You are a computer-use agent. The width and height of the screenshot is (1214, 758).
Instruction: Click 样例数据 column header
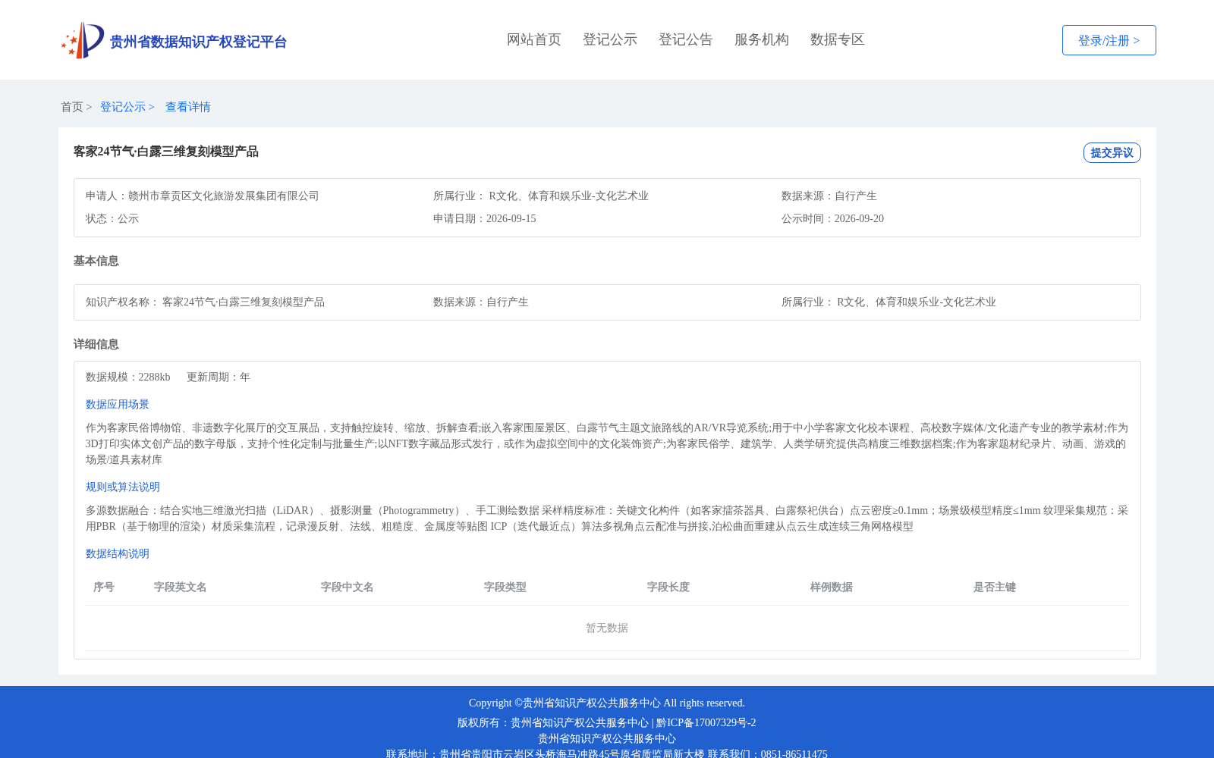832,587
